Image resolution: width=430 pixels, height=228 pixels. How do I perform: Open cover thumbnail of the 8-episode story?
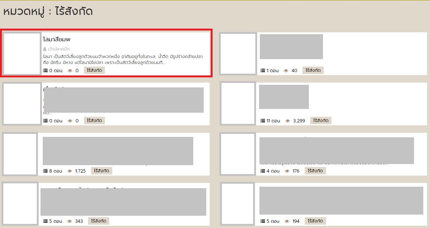tap(20, 154)
